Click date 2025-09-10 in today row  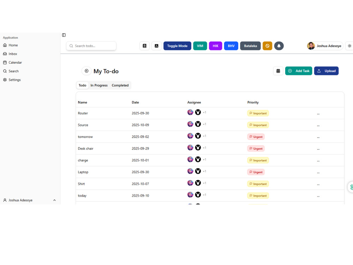(x=140, y=196)
